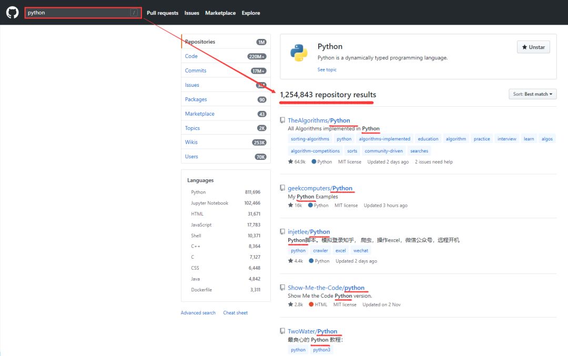This screenshot has width=568, height=356.
Task: Filter by CSS language
Action: [226, 268]
